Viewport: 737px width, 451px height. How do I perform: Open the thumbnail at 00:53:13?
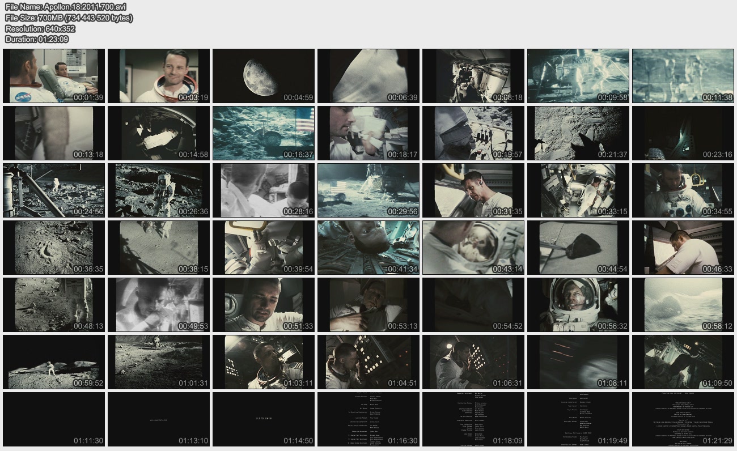click(x=369, y=305)
